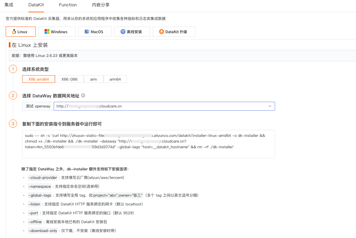Select the Linux platform button
The width and height of the screenshot is (356, 238).
tap(21, 32)
